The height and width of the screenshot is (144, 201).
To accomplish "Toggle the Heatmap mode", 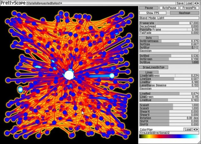I will click(184, 13).
